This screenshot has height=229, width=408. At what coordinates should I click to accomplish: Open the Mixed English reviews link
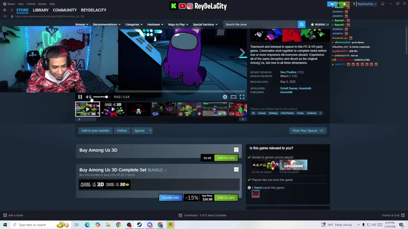click(x=284, y=76)
